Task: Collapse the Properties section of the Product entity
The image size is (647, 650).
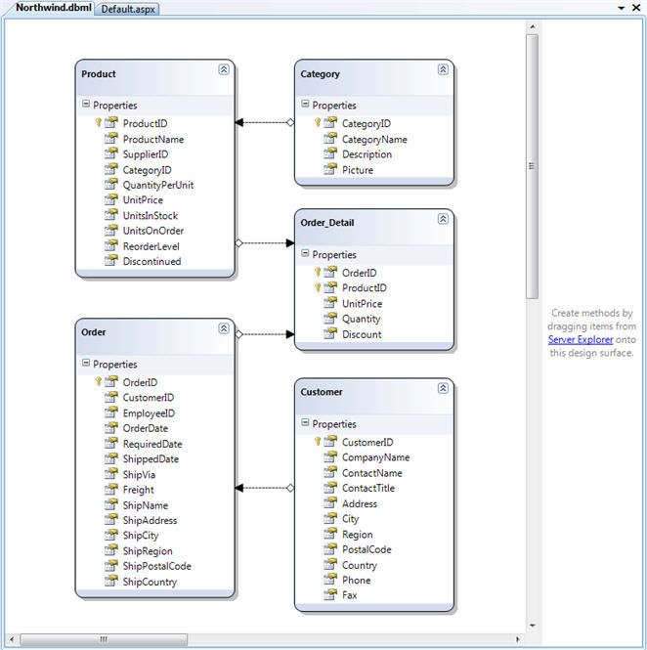Action: pos(86,104)
